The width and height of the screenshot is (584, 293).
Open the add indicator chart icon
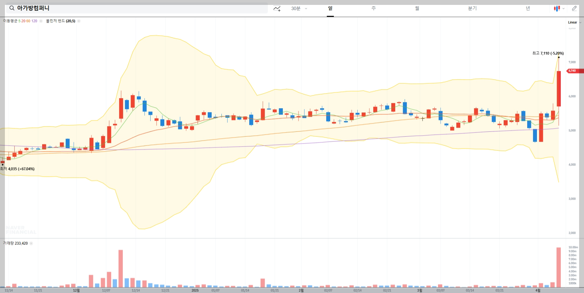[277, 8]
